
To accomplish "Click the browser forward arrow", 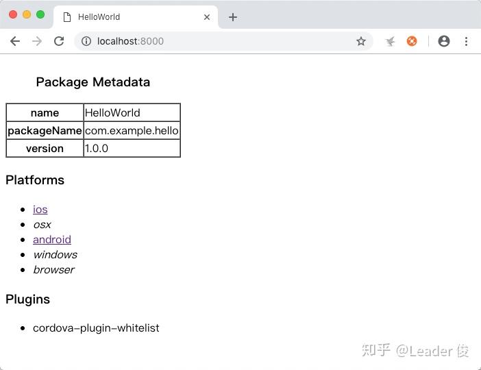I will click(x=37, y=41).
